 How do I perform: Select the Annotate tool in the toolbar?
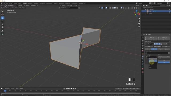point(2,31)
